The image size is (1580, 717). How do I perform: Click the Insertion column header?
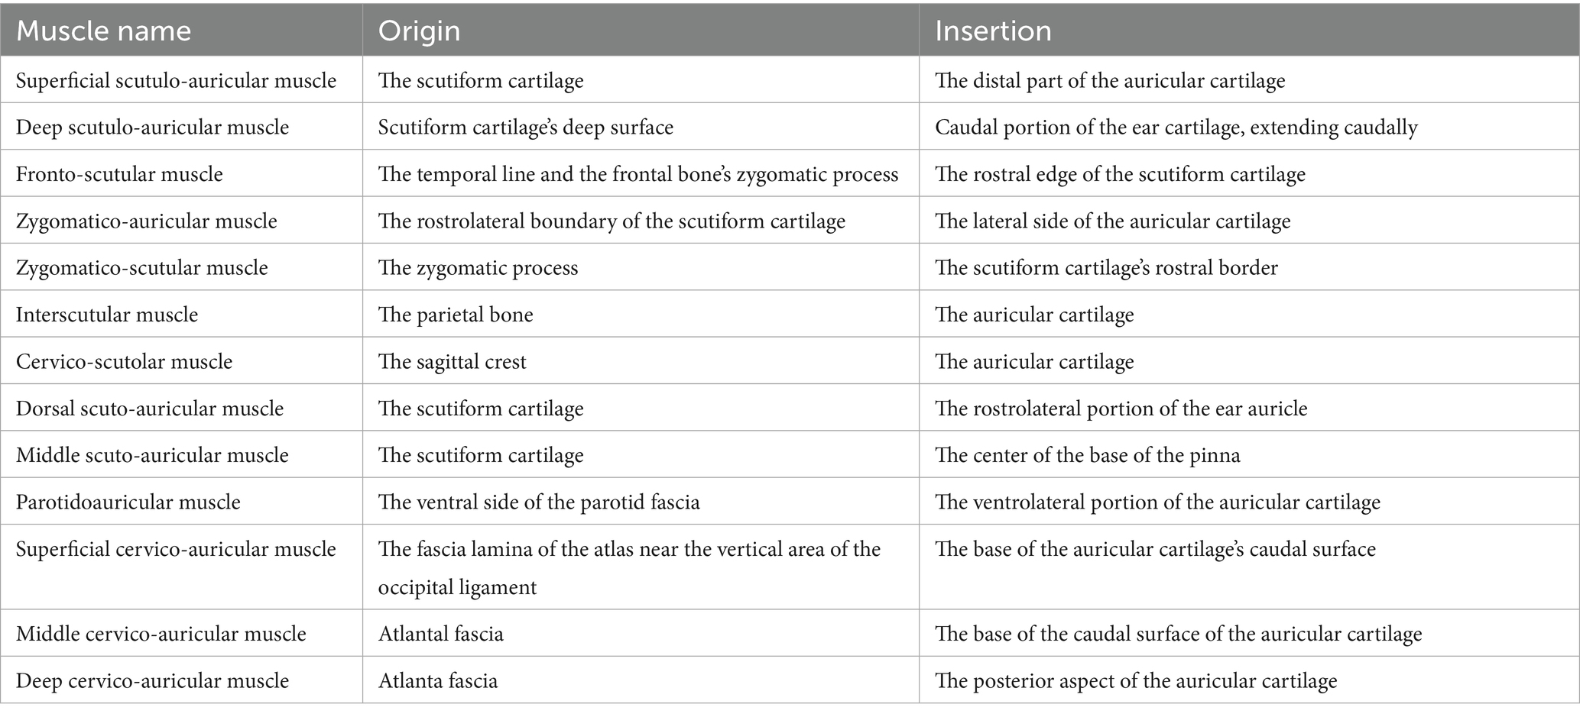(x=993, y=31)
